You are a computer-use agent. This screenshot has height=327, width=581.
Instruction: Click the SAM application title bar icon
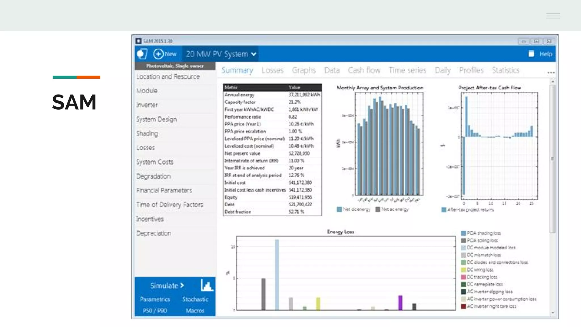tap(138, 41)
